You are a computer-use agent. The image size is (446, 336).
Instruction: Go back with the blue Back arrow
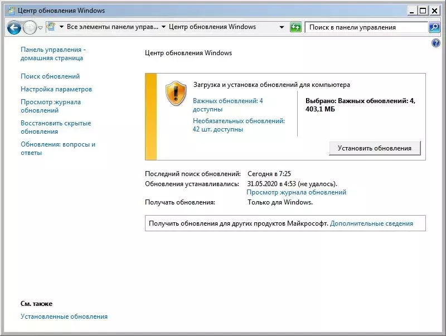[14, 28]
